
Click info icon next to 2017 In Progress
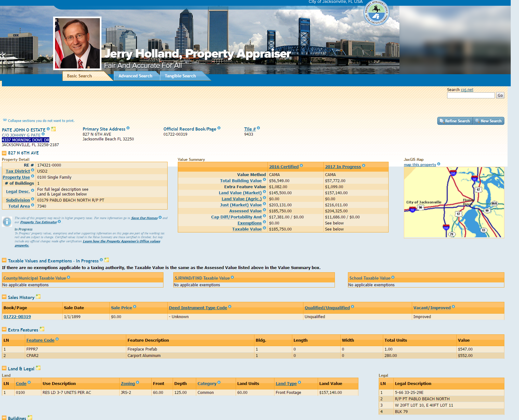[363, 166]
